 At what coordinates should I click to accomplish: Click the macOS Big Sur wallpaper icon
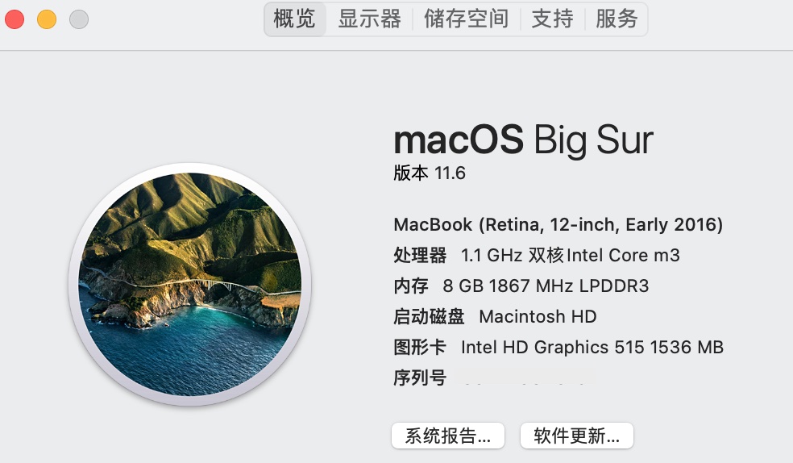click(x=190, y=284)
